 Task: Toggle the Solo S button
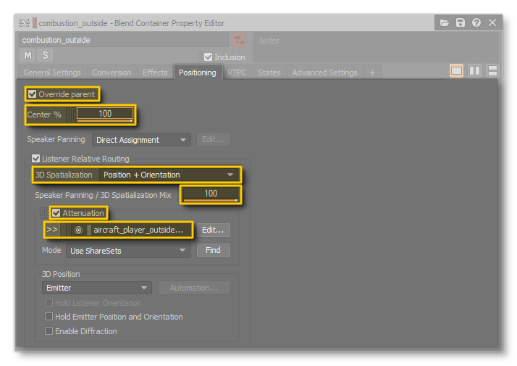click(45, 56)
